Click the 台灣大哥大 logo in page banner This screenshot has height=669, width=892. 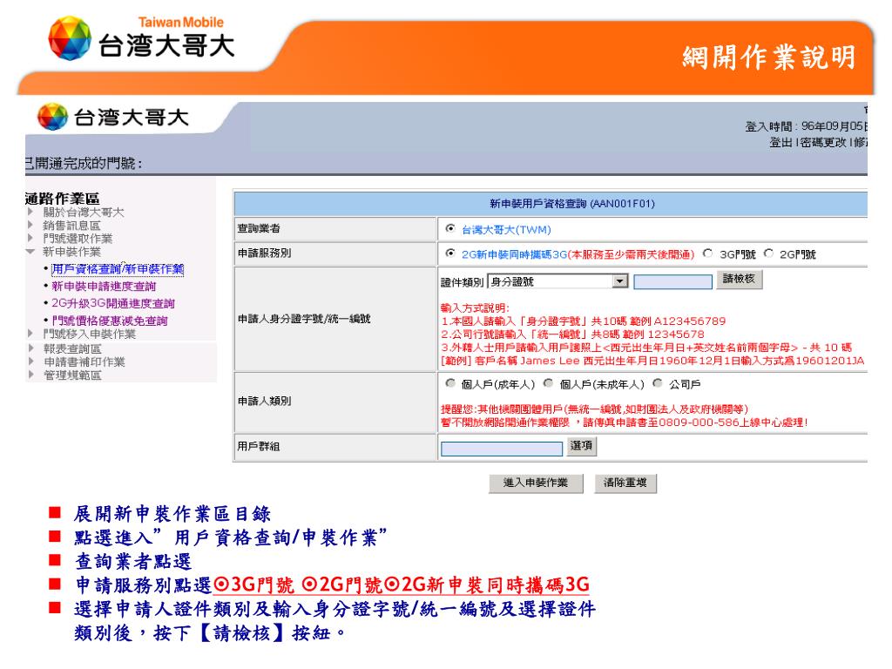(x=112, y=118)
